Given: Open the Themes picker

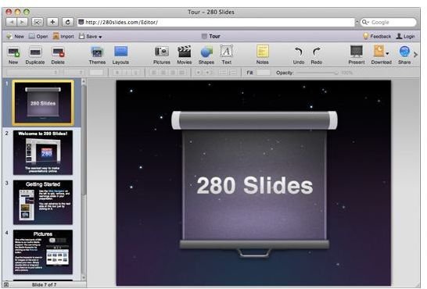Looking at the screenshot, I should [97, 52].
